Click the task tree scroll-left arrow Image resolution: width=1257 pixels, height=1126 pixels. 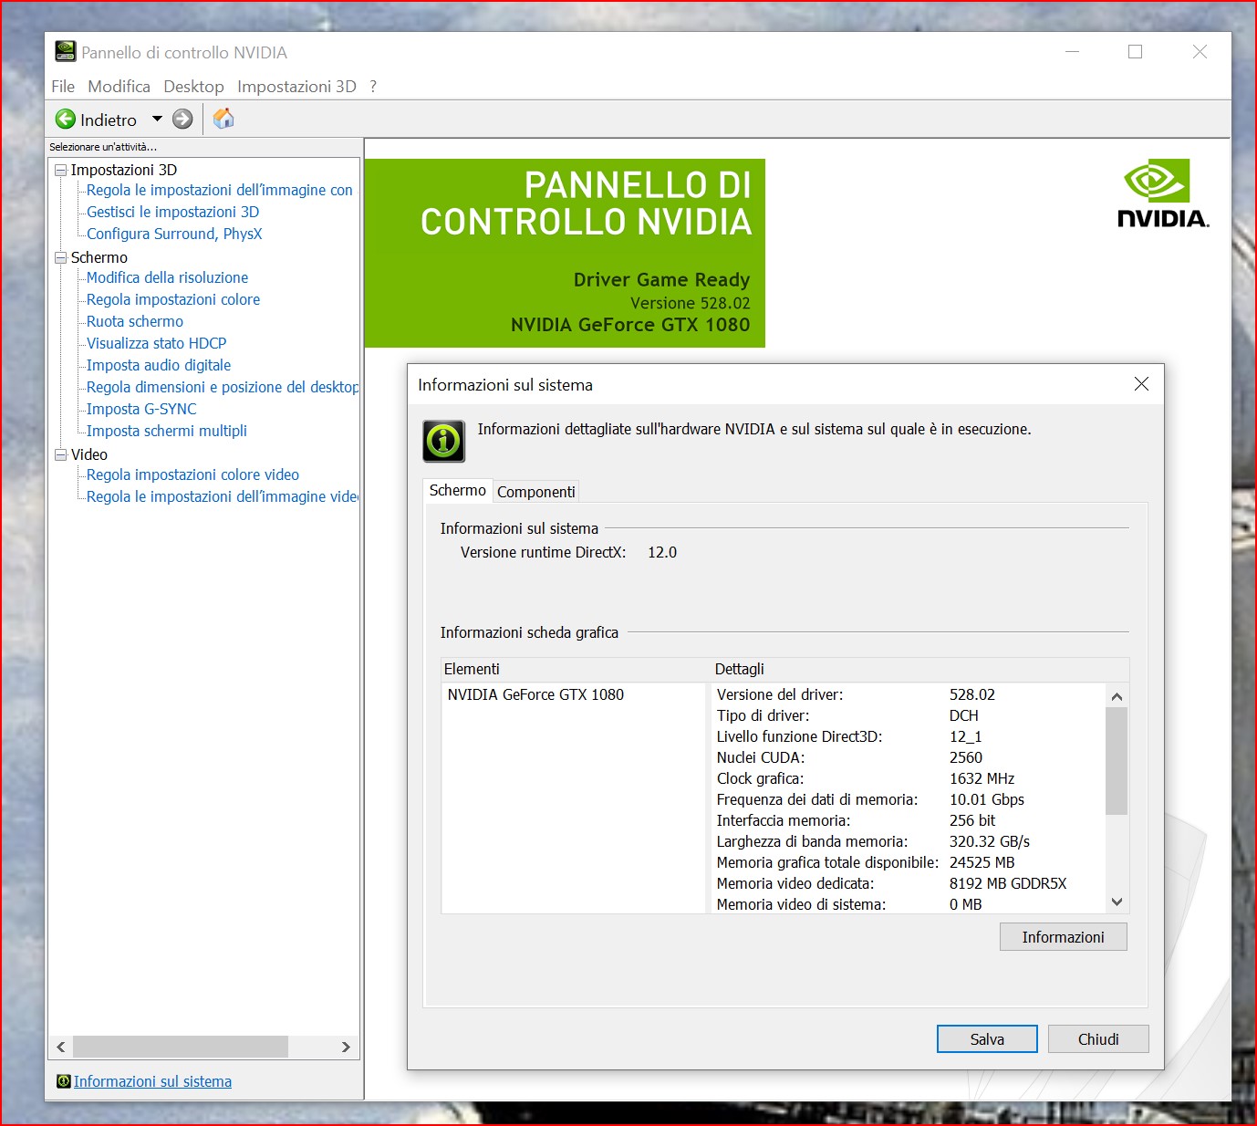61,1047
